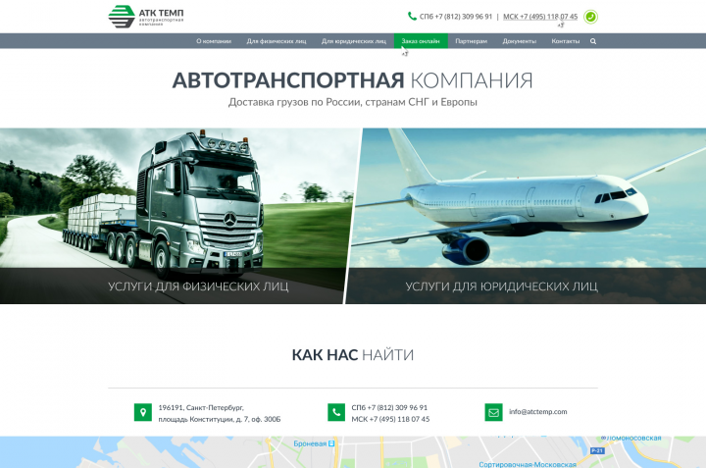
Task: Open the О компании menu item
Action: pyautogui.click(x=214, y=41)
